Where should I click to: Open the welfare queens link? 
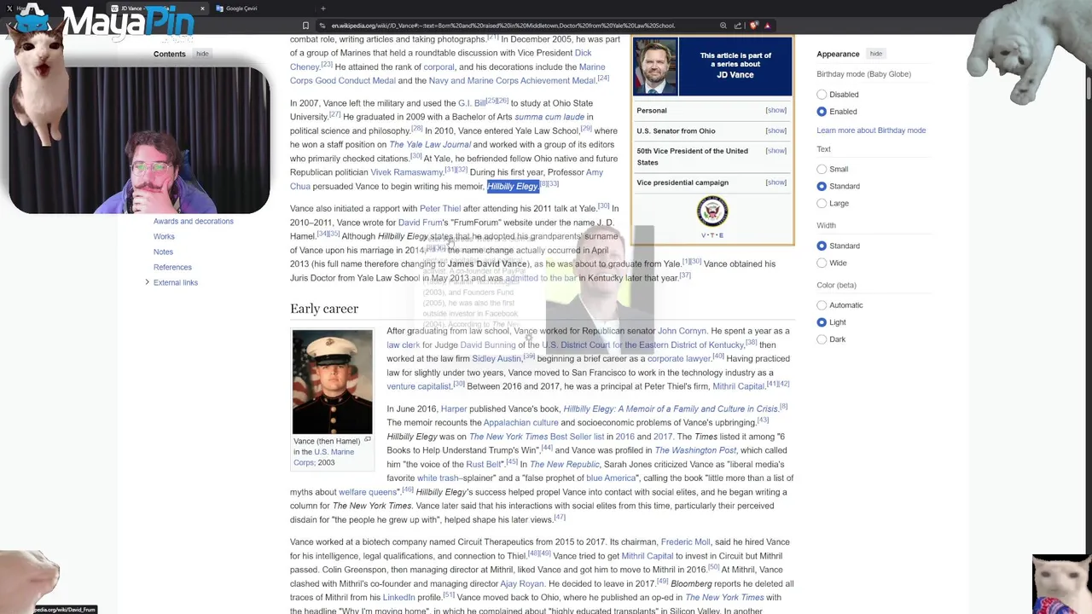pyautogui.click(x=368, y=492)
